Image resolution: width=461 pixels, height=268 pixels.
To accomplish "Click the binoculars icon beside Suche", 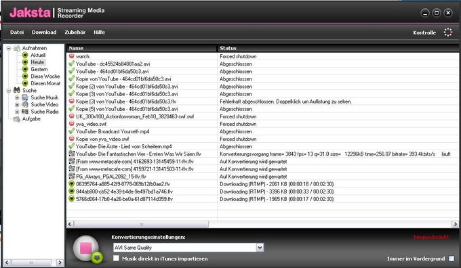I will pos(17,90).
